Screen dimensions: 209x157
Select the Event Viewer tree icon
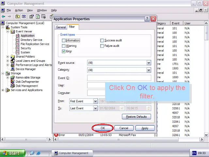pyautogui.click(x=12, y=32)
